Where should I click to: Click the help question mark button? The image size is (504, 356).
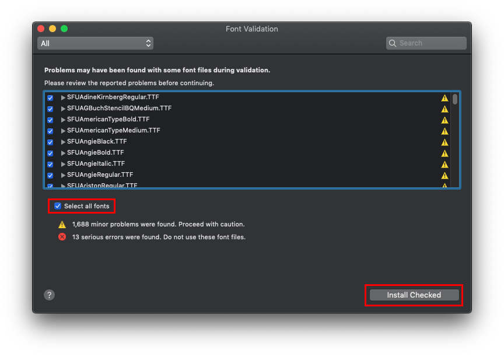tap(50, 295)
